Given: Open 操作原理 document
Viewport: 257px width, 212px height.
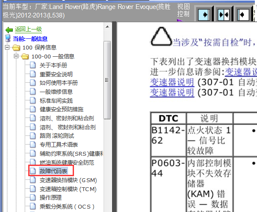Looking at the screenshot, I should pyautogui.click(x=50, y=197).
